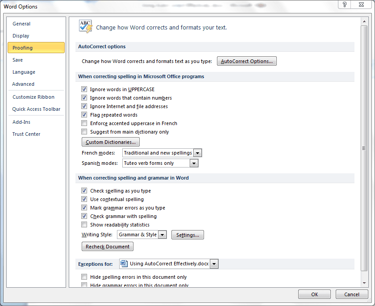
Task: Toggle Flag repeated words off
Action: pos(84,114)
